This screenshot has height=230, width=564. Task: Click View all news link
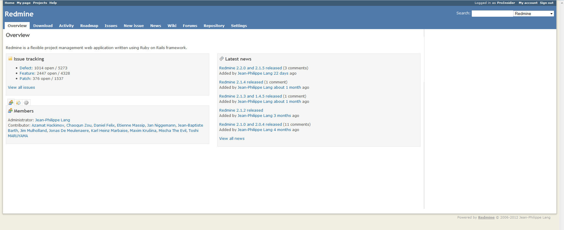pos(232,138)
